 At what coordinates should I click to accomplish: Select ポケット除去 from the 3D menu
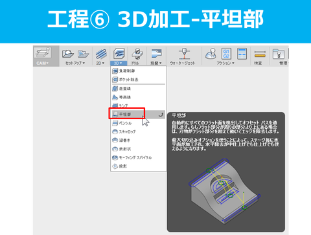139,80
